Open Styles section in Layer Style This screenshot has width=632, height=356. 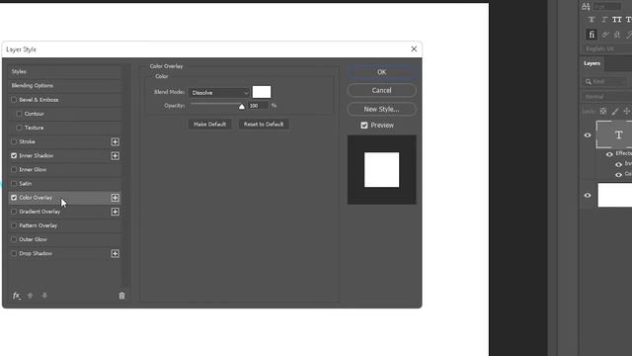pyautogui.click(x=64, y=72)
